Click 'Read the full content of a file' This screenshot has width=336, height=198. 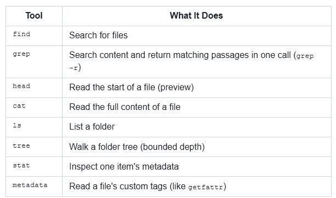(125, 107)
